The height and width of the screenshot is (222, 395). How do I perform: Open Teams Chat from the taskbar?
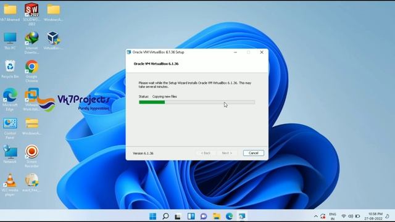(x=204, y=216)
